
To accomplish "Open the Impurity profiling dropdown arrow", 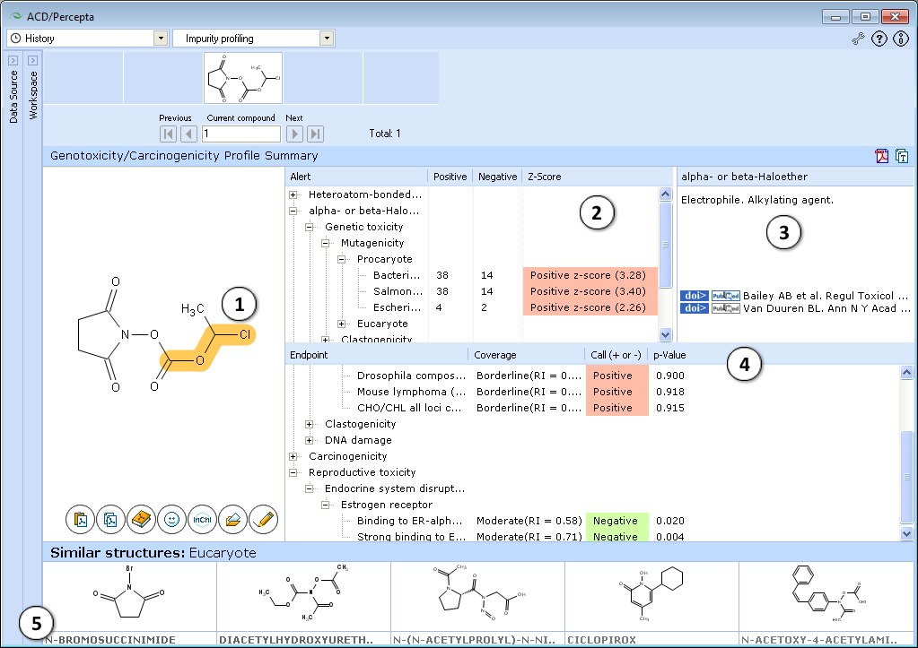I will (328, 39).
